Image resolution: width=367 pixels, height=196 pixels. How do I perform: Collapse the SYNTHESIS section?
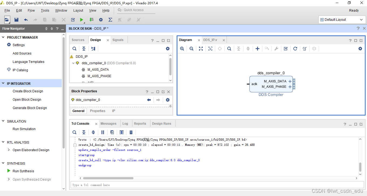click(3, 163)
